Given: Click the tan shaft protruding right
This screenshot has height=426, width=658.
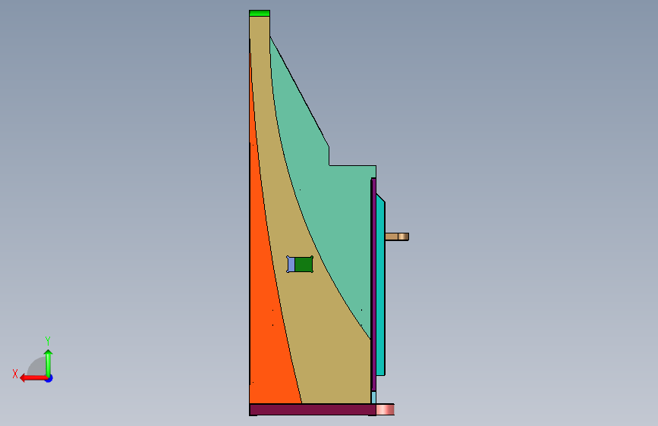Looking at the screenshot, I should [x=397, y=236].
